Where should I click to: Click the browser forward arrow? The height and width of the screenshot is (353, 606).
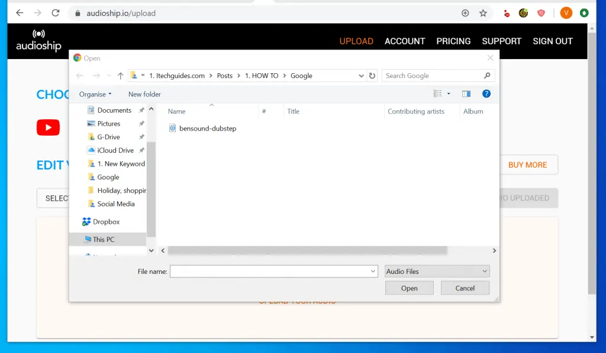(x=37, y=13)
